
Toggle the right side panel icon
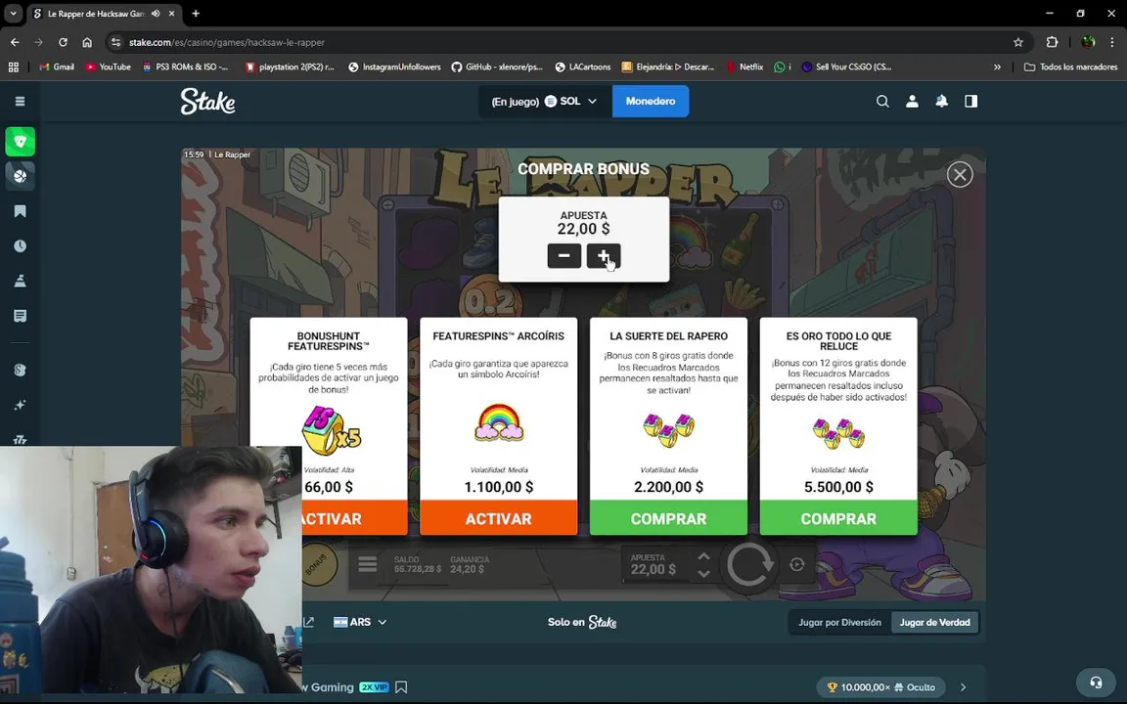971,102
